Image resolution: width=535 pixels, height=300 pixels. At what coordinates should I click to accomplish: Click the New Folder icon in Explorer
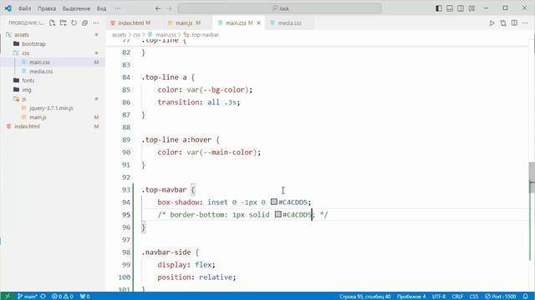pyautogui.click(x=64, y=22)
